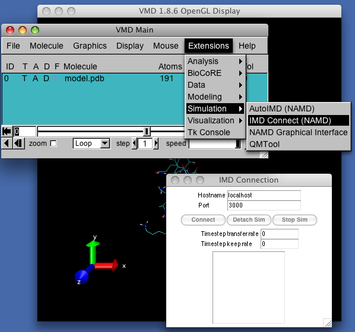355x332 pixels.
Task: Toggle Top flag T for model.pdb
Action: [x=24, y=78]
